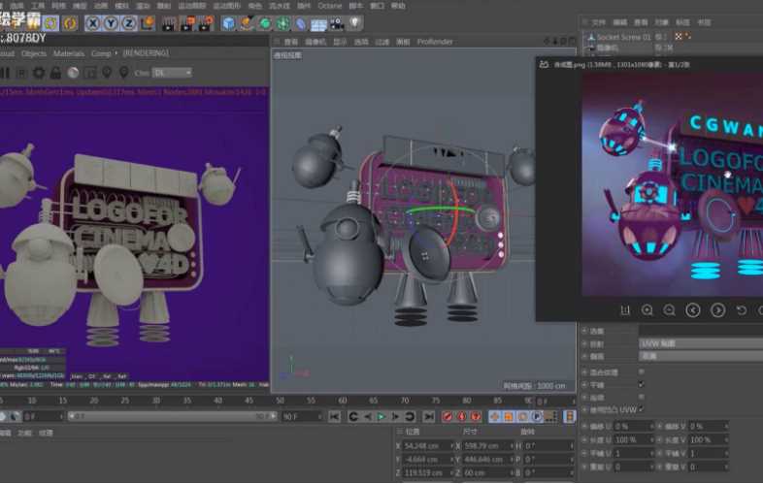Click the X position input field
The height and width of the screenshot is (484, 763).
427,445
